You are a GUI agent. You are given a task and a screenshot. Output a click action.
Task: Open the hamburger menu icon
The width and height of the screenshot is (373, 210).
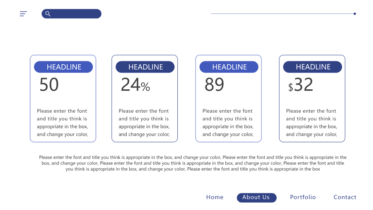(x=23, y=13)
